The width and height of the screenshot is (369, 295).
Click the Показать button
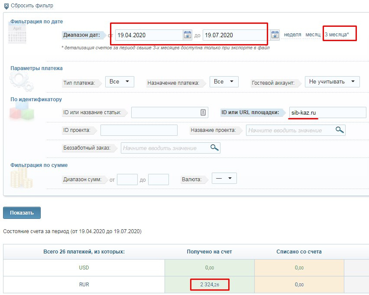click(x=22, y=213)
